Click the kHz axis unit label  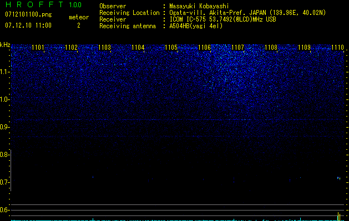point(5,45)
